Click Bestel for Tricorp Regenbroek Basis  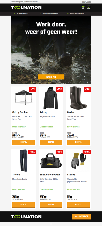pos(24,204)
